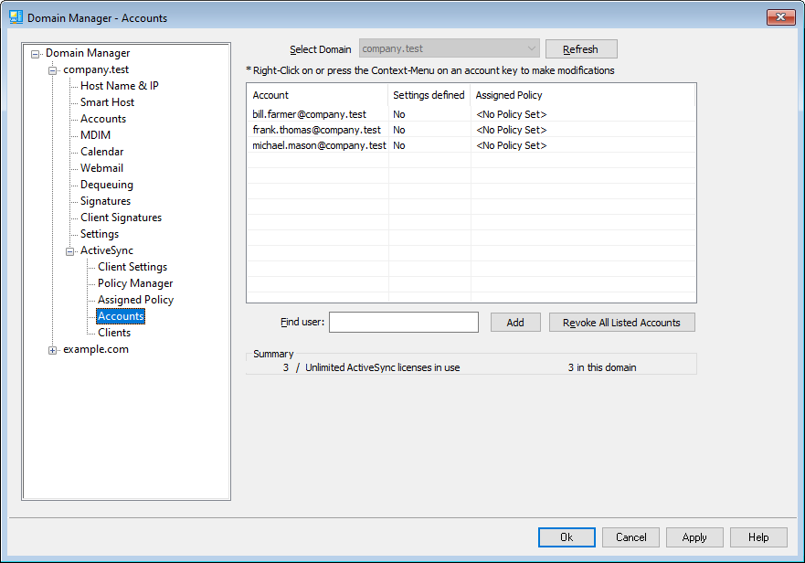Click the Domain Manager title bar icon
This screenshot has height=563, width=805.
(x=16, y=17)
